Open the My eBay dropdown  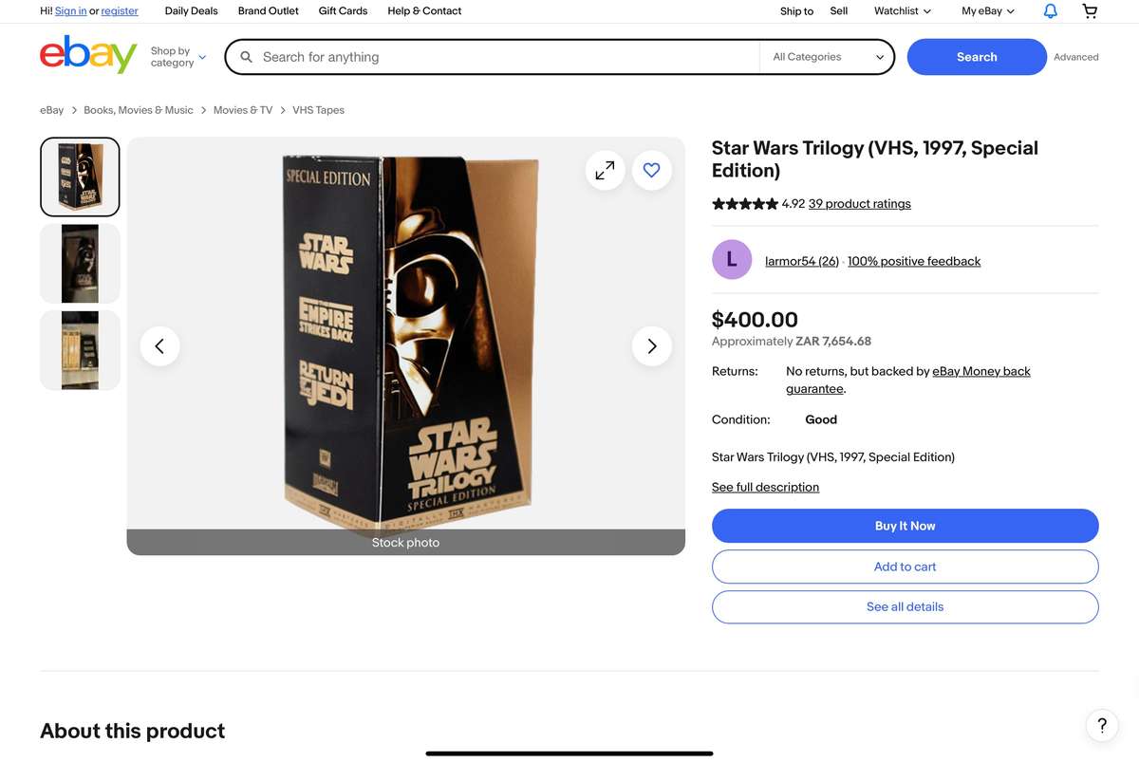tap(985, 10)
